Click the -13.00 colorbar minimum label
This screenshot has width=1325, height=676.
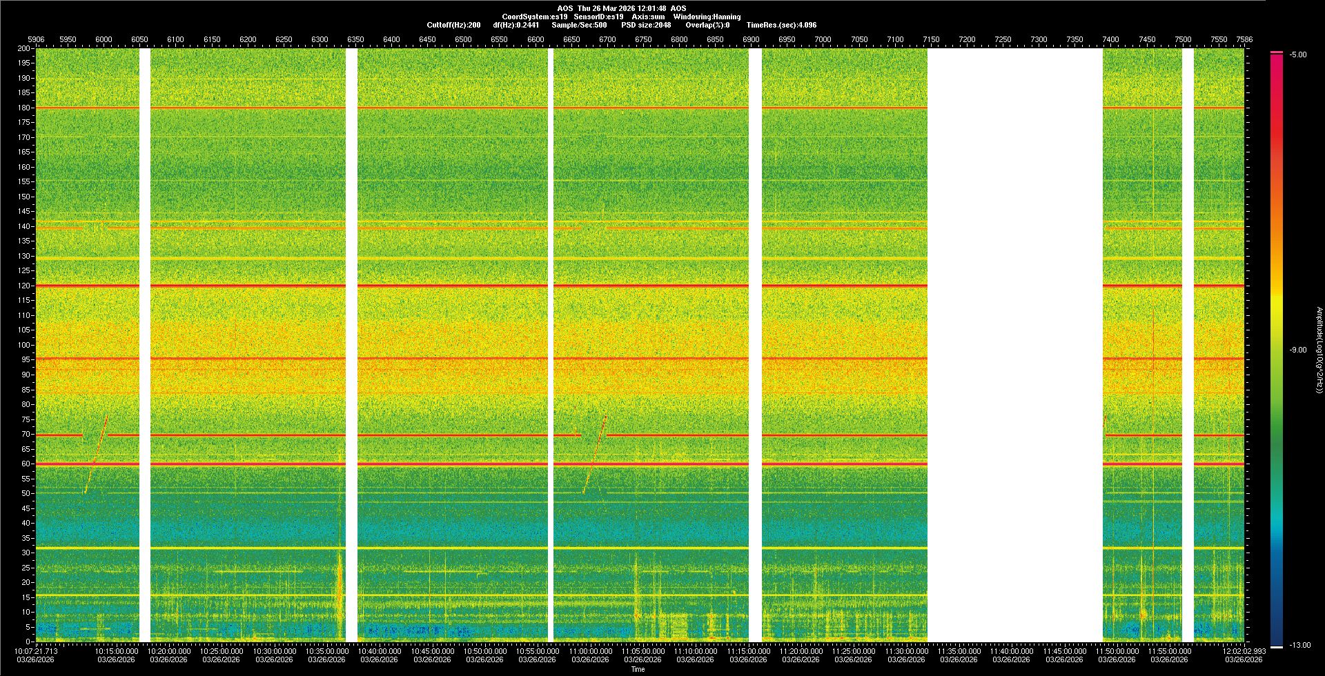click(x=1299, y=645)
